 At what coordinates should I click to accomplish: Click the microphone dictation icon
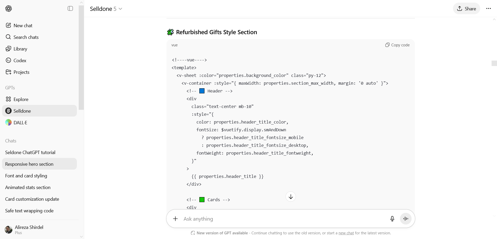pyautogui.click(x=392, y=219)
